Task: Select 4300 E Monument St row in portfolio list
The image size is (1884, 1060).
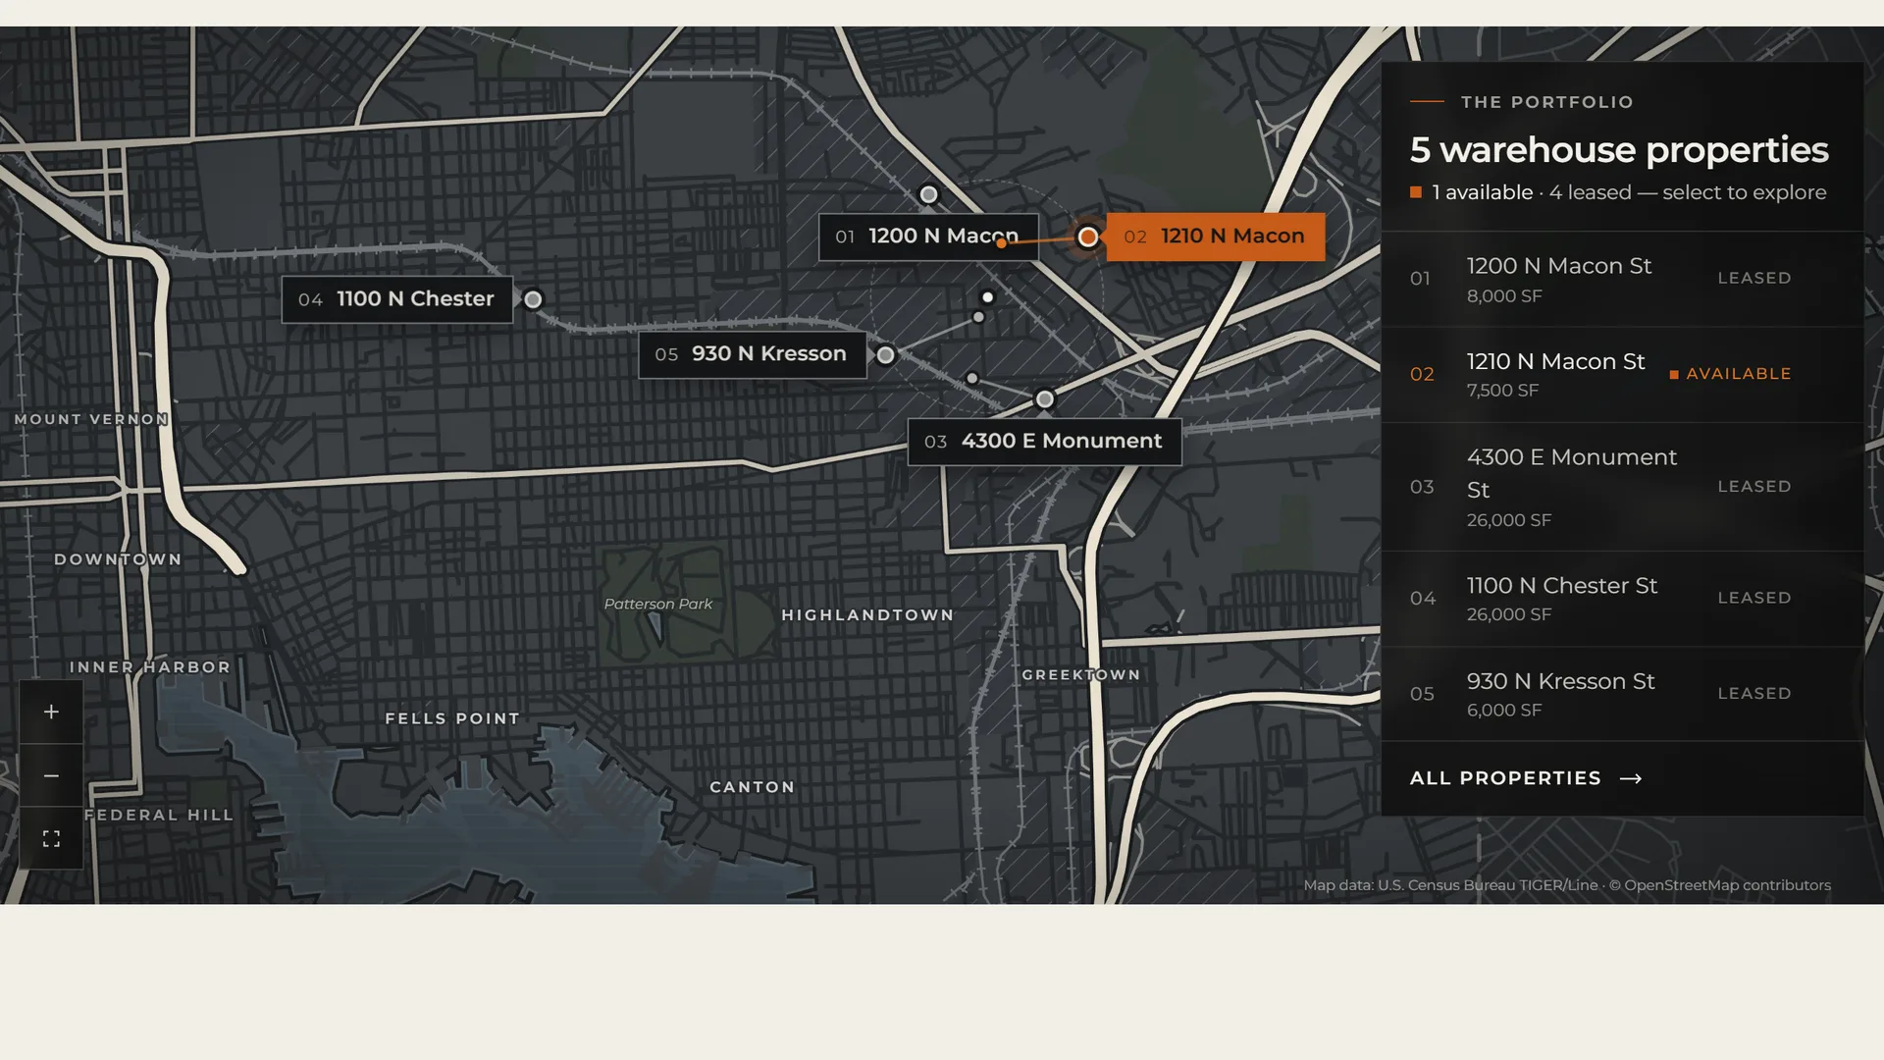Action: (1622, 487)
